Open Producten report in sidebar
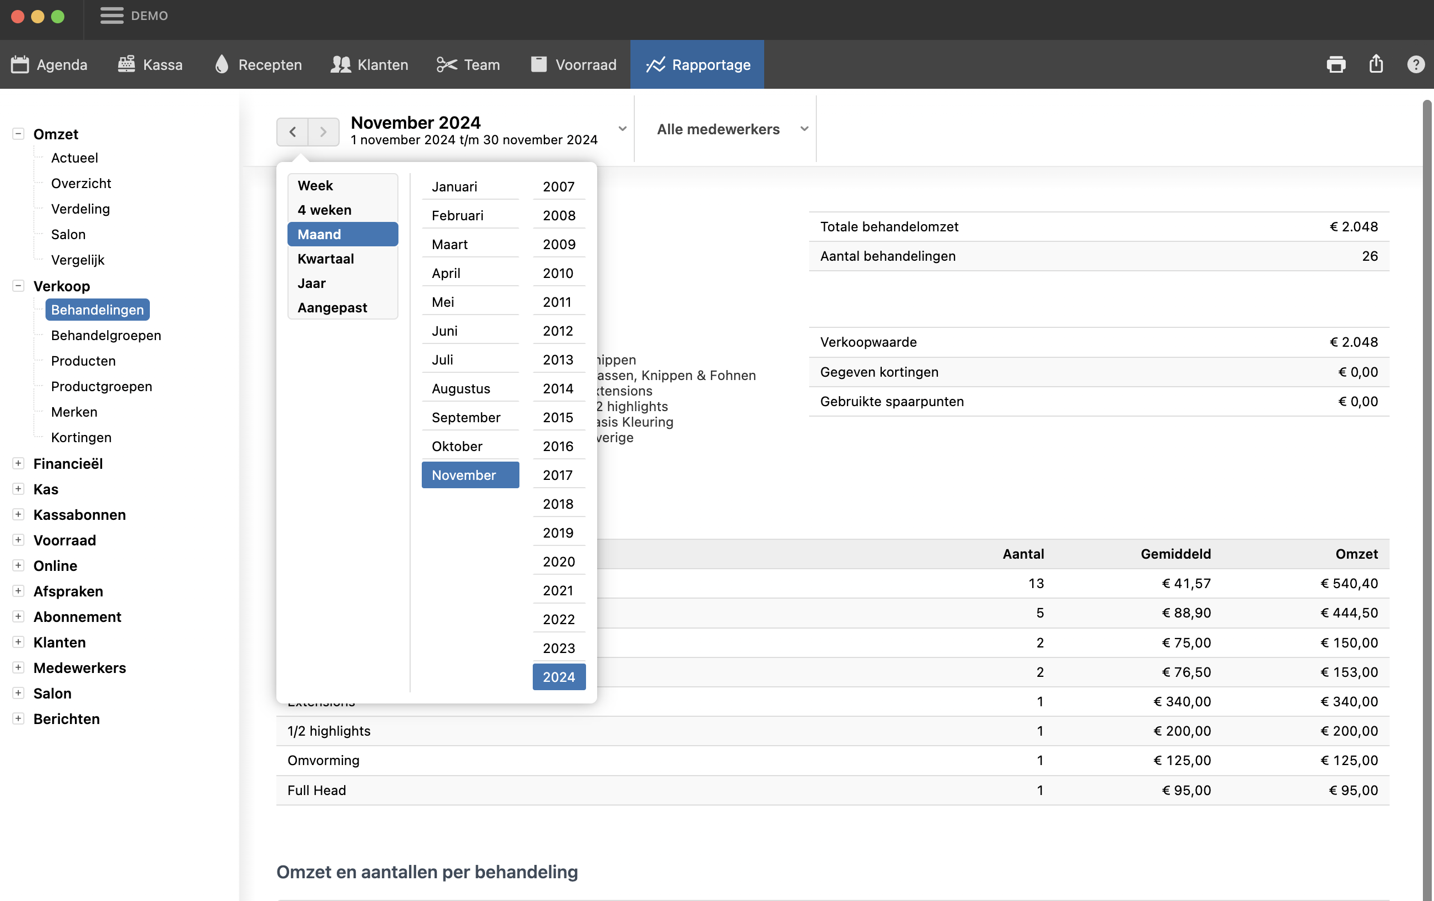This screenshot has height=901, width=1434. tap(83, 361)
